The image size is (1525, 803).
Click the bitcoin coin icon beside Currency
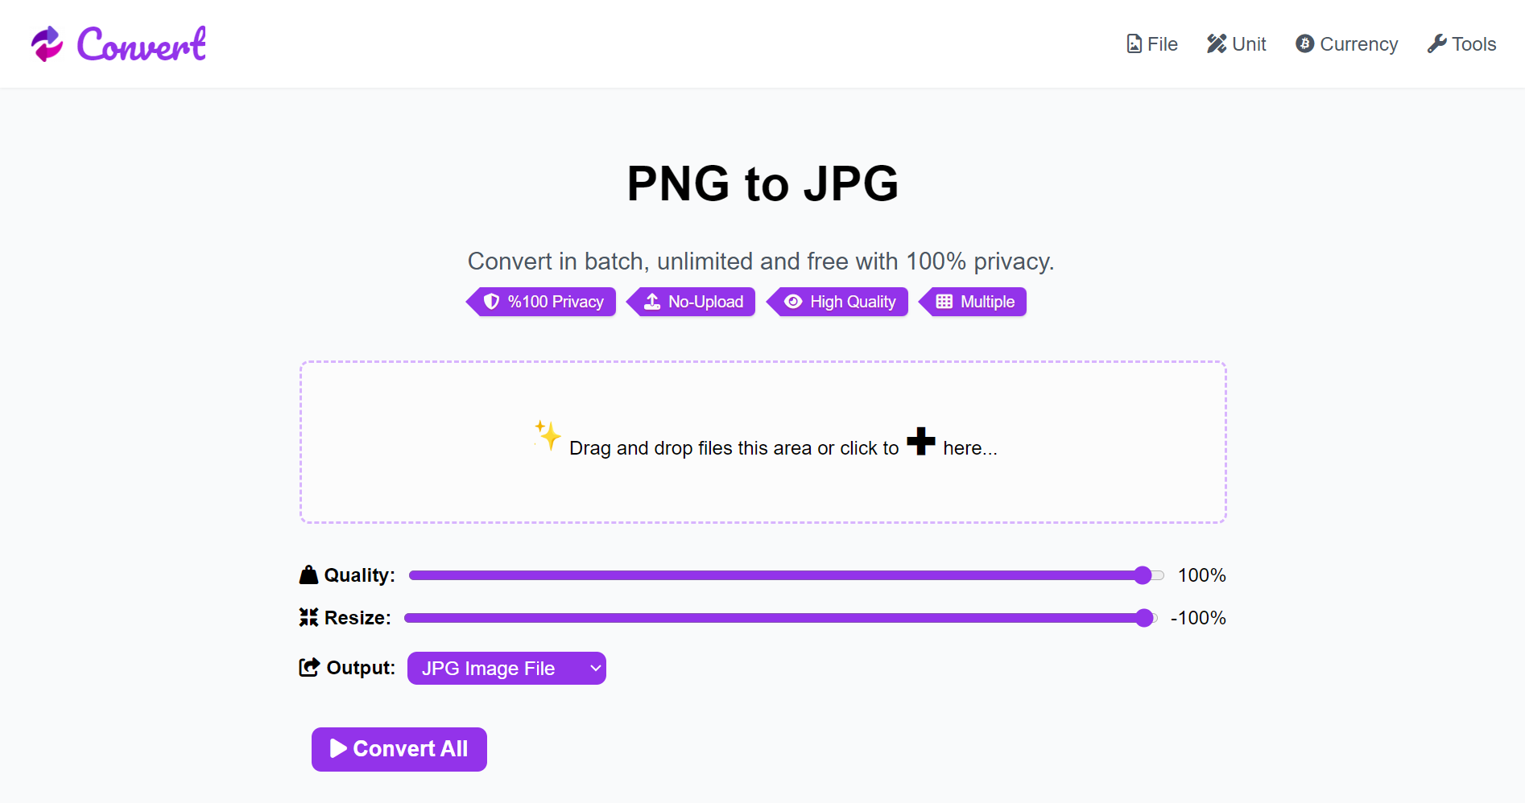pos(1304,43)
